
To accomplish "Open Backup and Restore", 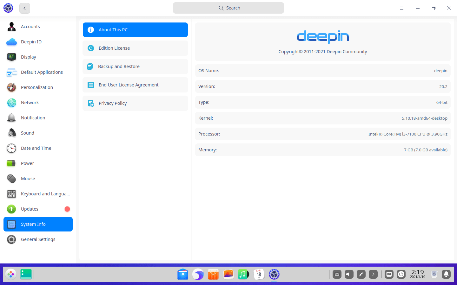I will (135, 66).
